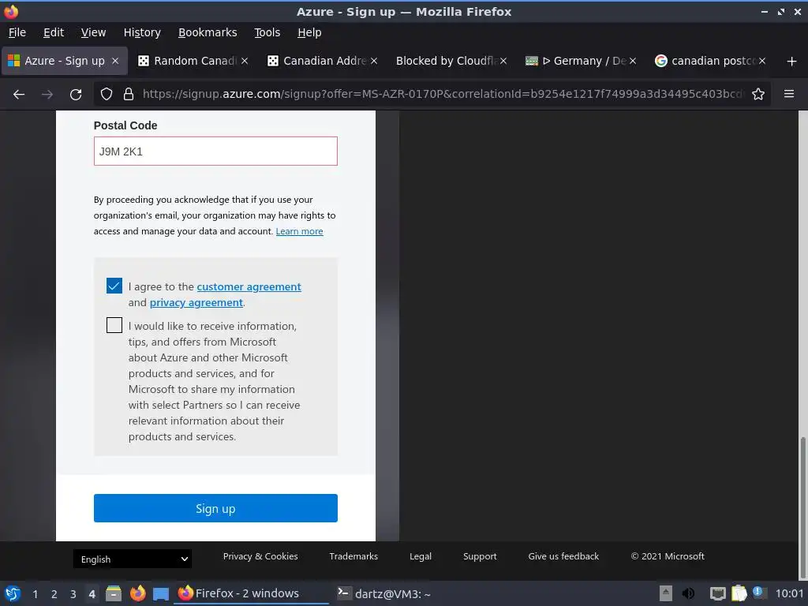The width and height of the screenshot is (808, 606).
Task: Open the Legal footer link
Action: (421, 556)
